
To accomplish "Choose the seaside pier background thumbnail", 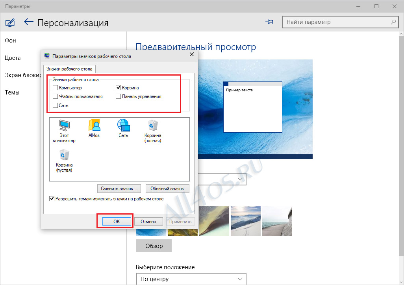I will pos(277,221).
